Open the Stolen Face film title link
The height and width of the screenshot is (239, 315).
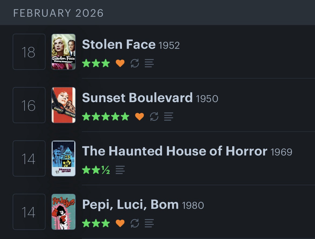pos(119,44)
